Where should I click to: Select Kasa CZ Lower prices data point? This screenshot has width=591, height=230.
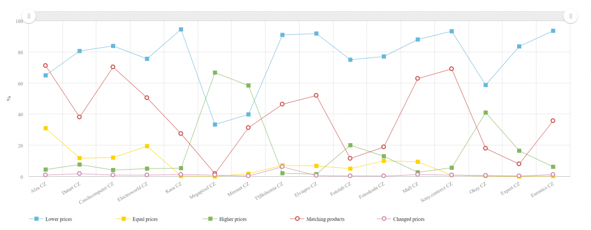pos(181,30)
